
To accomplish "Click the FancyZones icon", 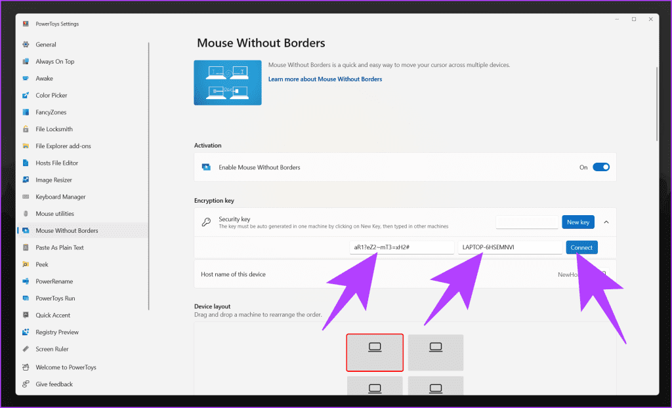I will click(26, 112).
